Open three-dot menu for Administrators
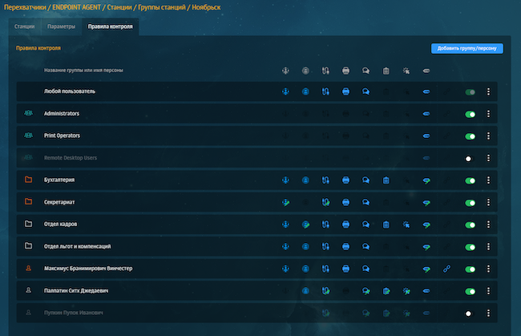The width and height of the screenshot is (521, 336). click(x=488, y=114)
